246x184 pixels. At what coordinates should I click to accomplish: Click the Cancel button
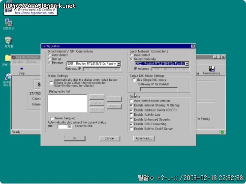(x=109, y=138)
